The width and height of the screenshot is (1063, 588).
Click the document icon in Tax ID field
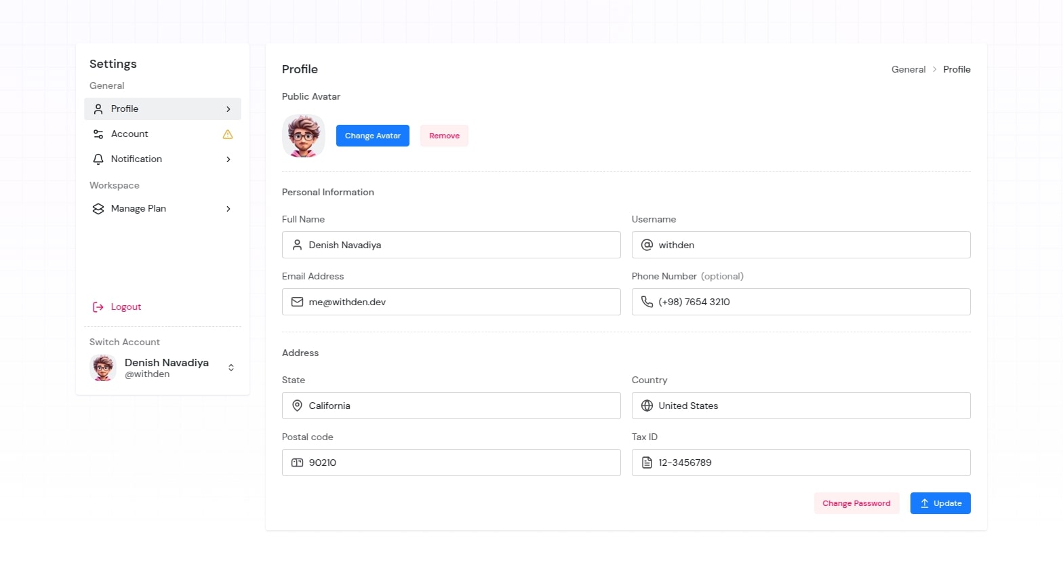click(x=647, y=463)
